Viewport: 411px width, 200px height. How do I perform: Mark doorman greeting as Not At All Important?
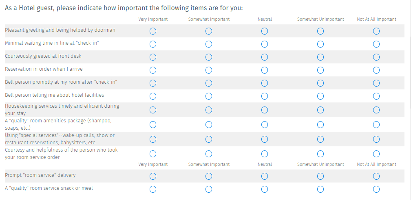376,31
